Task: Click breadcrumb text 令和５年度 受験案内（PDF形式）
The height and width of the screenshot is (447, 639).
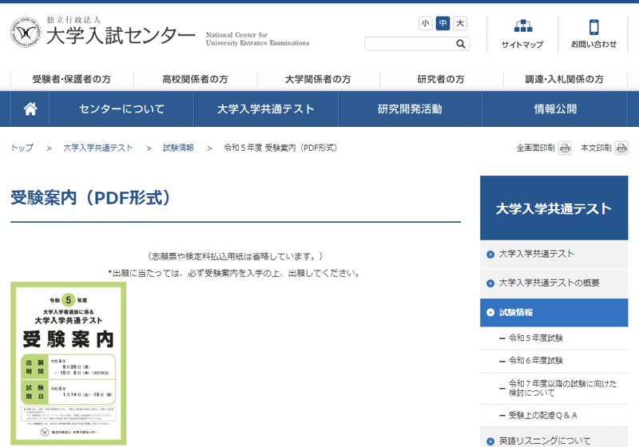Action: point(280,148)
